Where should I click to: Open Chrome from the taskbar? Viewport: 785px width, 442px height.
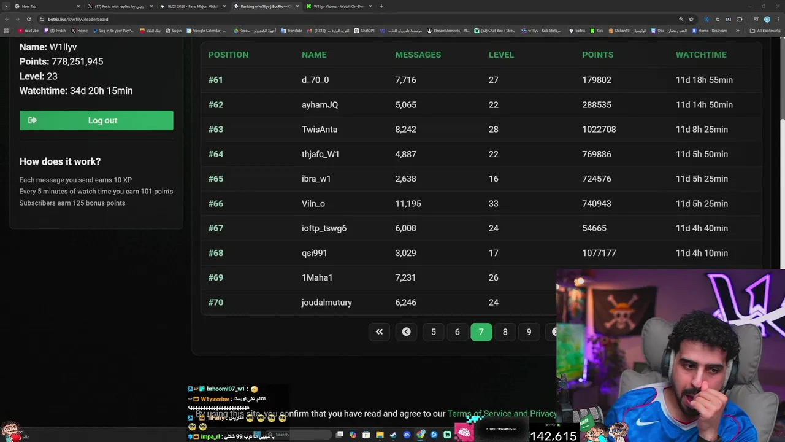[420, 435]
